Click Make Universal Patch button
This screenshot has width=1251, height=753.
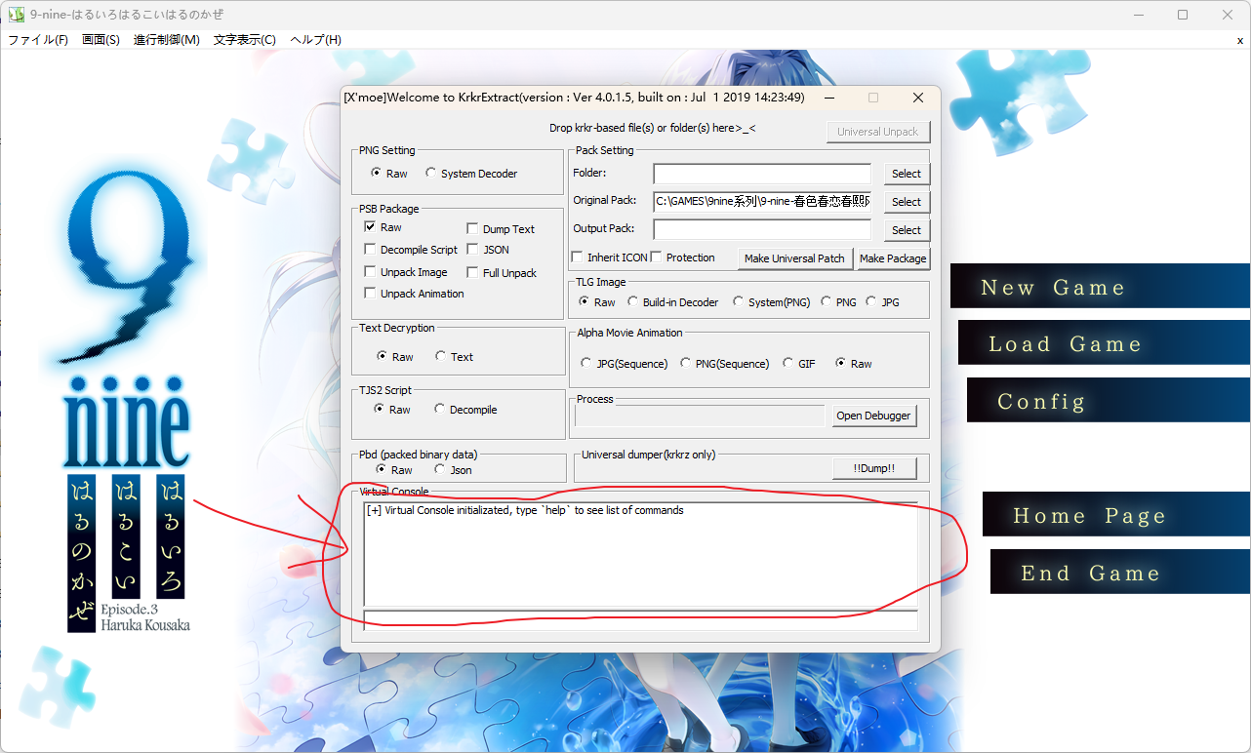[x=794, y=258]
